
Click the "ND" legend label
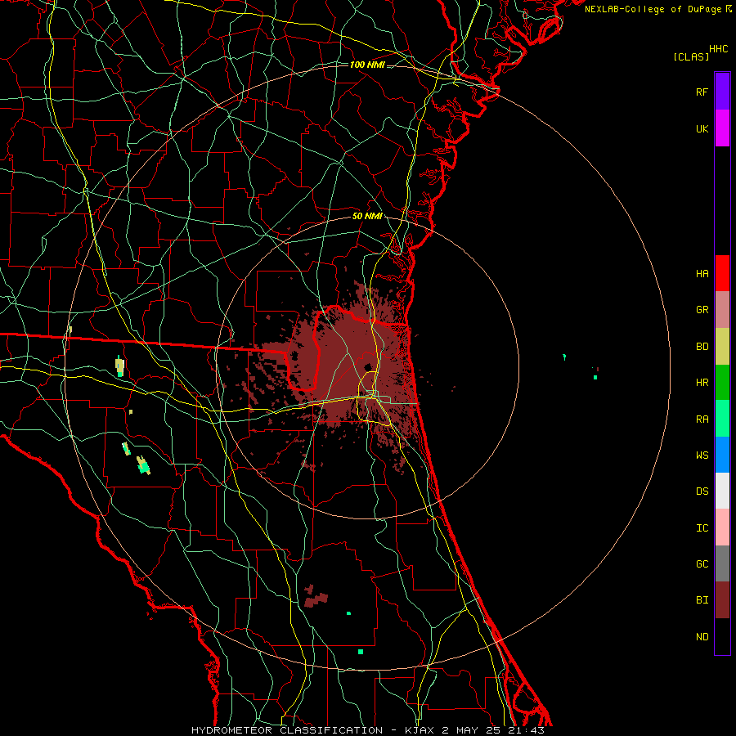click(702, 637)
